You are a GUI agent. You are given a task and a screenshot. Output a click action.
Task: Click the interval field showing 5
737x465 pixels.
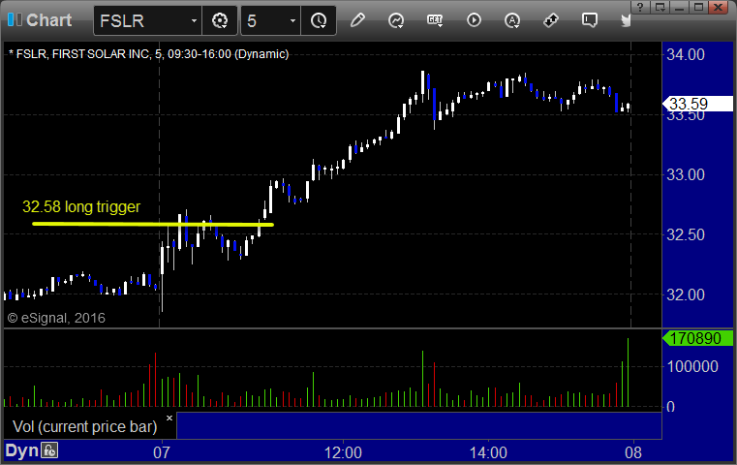click(x=263, y=20)
